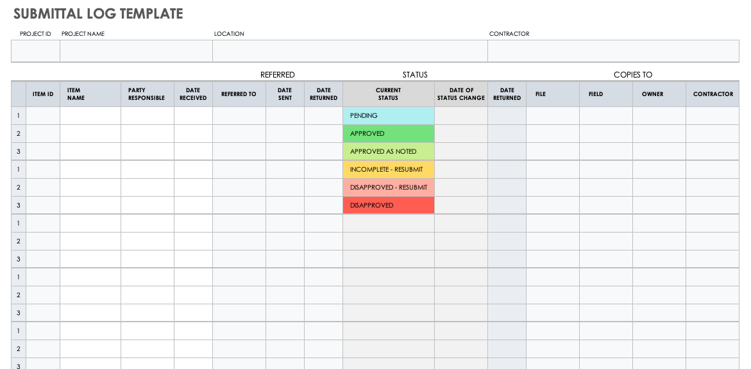Click the SUBMITTAL LOG TEMPLATE title
The image size is (751, 369).
[x=98, y=14]
